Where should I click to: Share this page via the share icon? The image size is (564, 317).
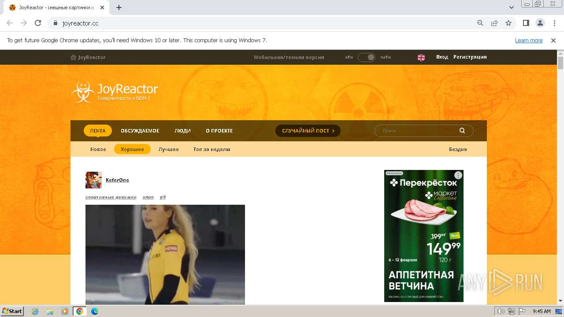point(494,23)
